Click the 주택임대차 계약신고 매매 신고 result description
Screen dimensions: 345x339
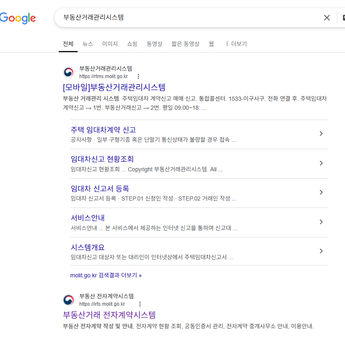coord(195,103)
